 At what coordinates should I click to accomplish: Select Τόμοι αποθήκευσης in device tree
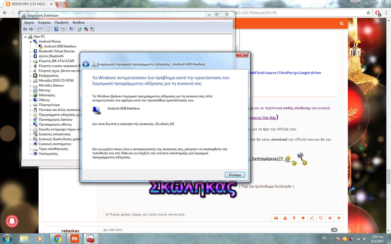53,149
